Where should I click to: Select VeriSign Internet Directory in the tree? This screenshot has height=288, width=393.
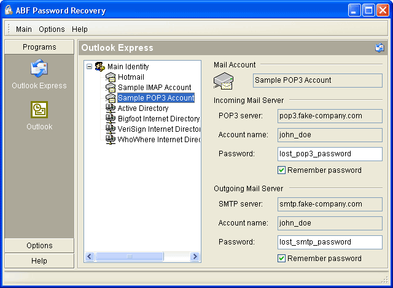click(159, 129)
